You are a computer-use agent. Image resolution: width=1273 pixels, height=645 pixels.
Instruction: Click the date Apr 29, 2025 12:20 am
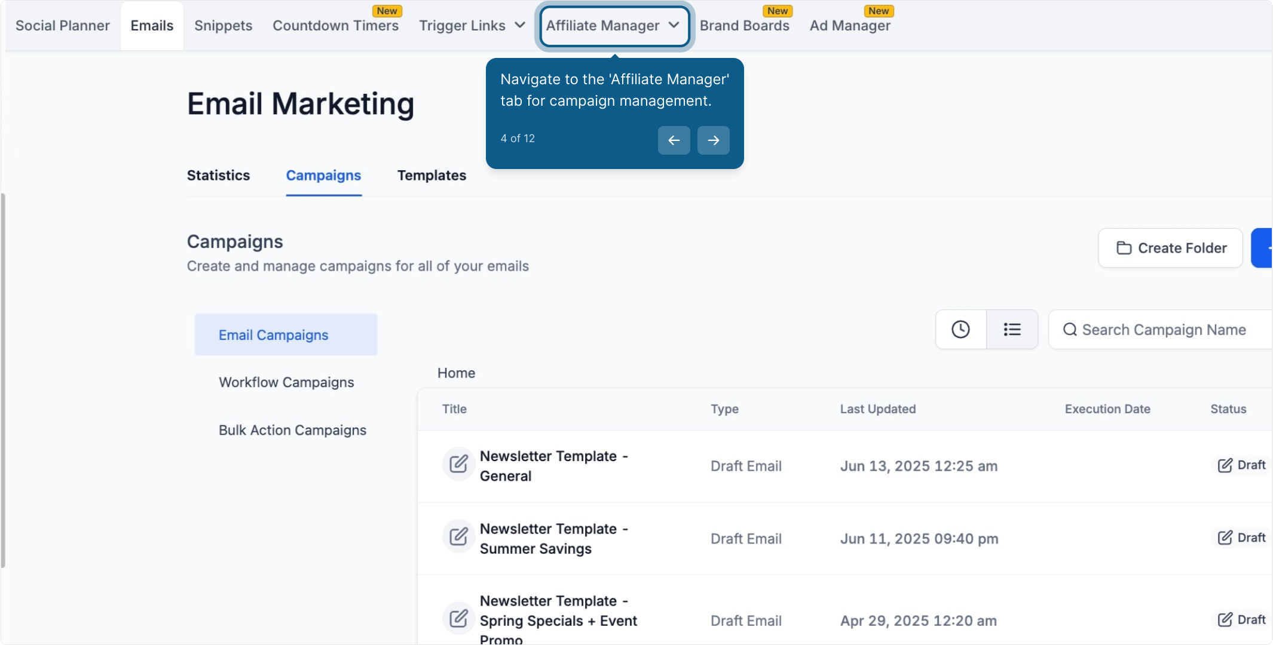919,621
